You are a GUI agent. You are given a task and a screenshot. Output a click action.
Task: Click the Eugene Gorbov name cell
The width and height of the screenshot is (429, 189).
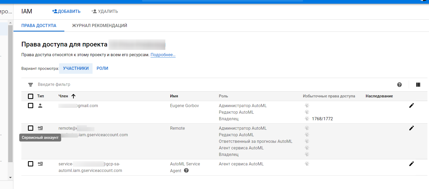(x=184, y=106)
